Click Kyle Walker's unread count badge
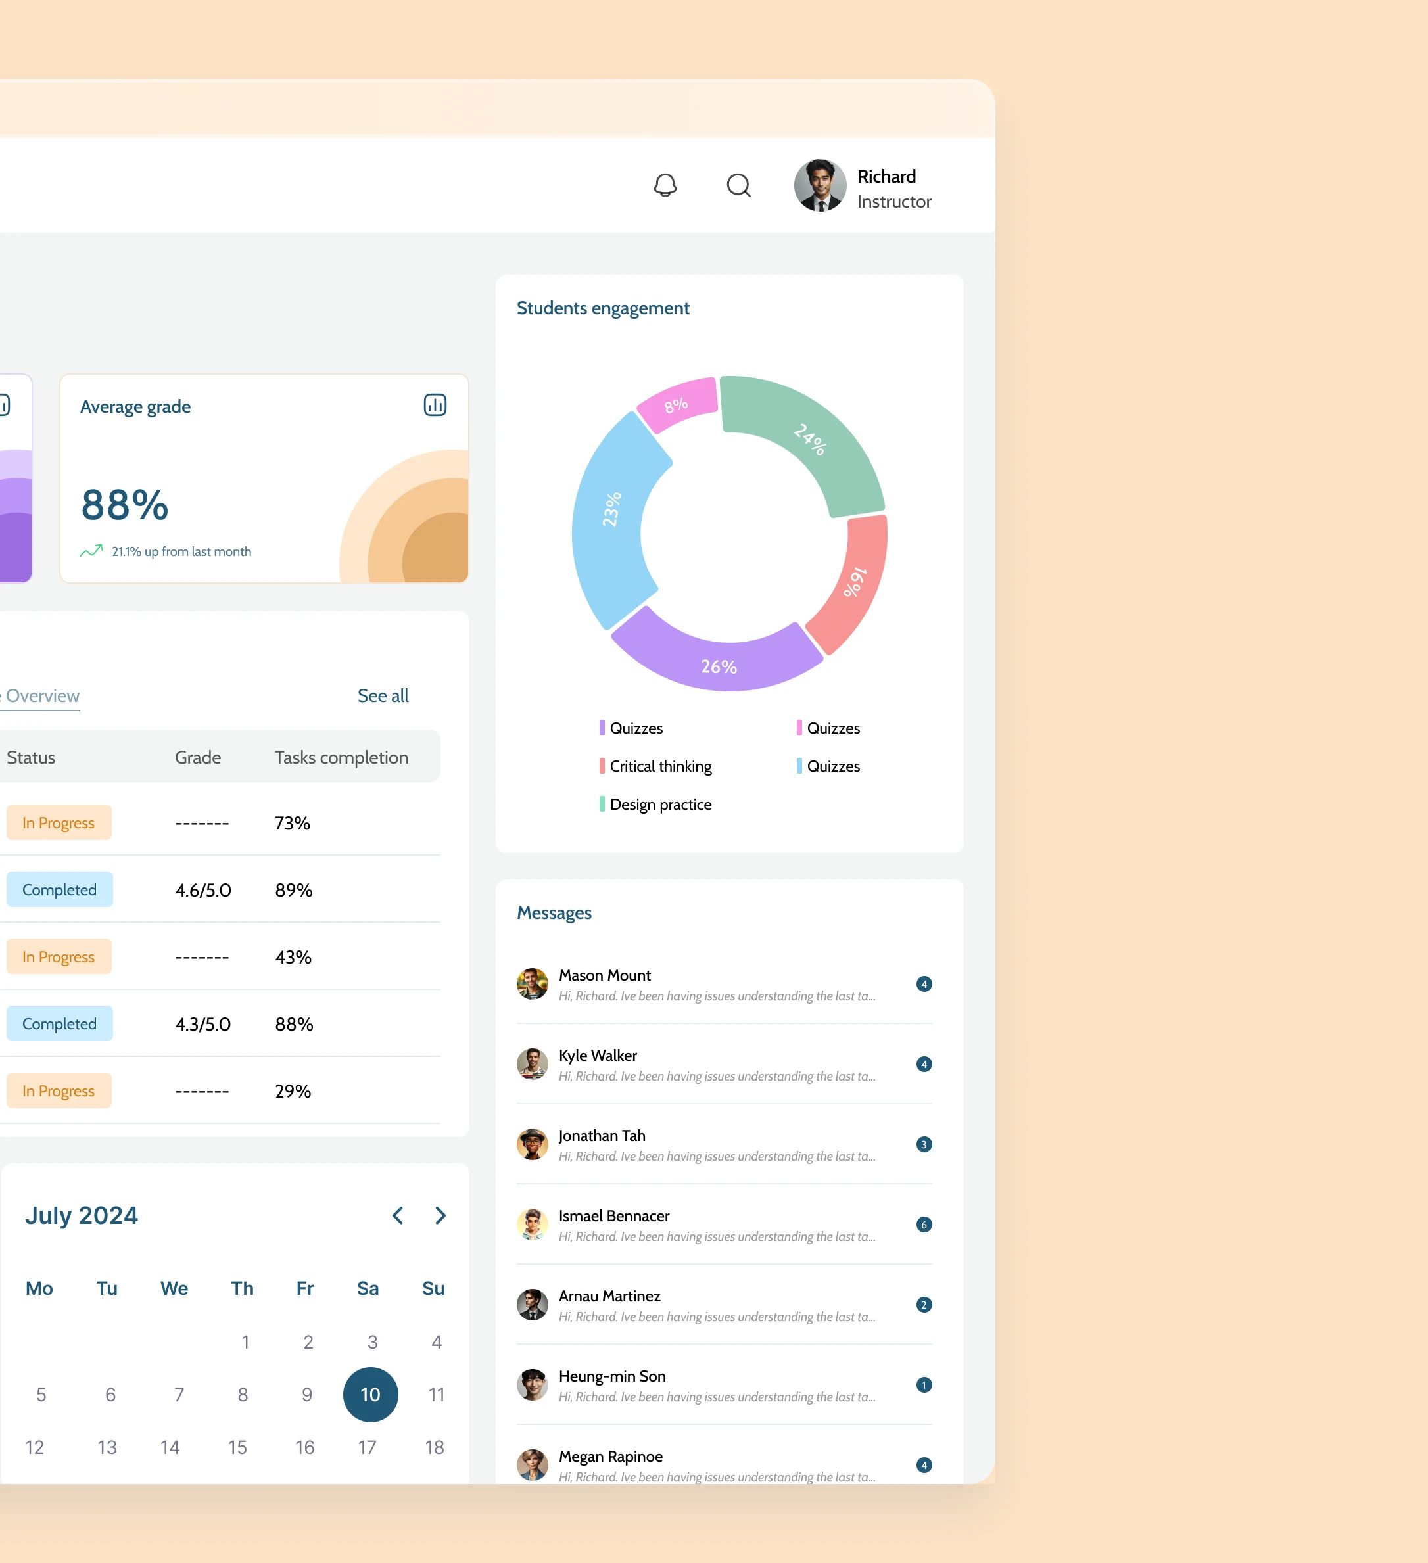 [x=923, y=1063]
